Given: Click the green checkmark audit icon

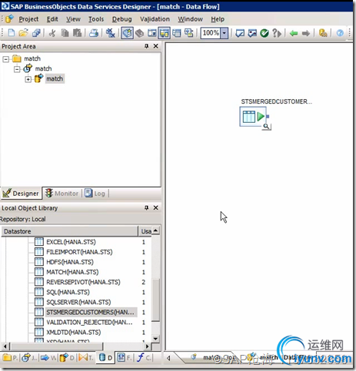Looking at the screenshot, I should (265, 33).
